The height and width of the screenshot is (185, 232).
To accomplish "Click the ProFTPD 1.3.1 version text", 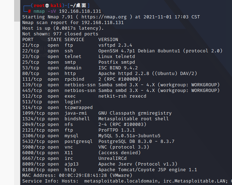I will (117, 130).
